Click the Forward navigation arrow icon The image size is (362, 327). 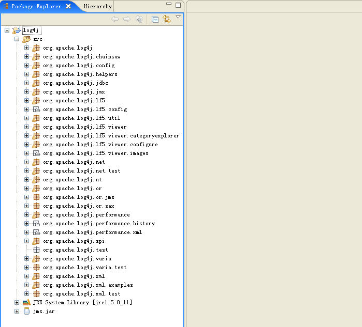(x=127, y=19)
